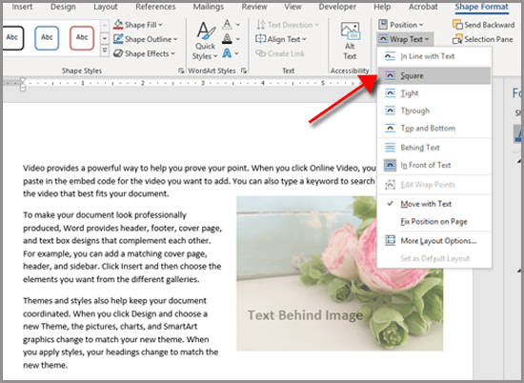Select Fix Position on Page

pyautogui.click(x=434, y=222)
